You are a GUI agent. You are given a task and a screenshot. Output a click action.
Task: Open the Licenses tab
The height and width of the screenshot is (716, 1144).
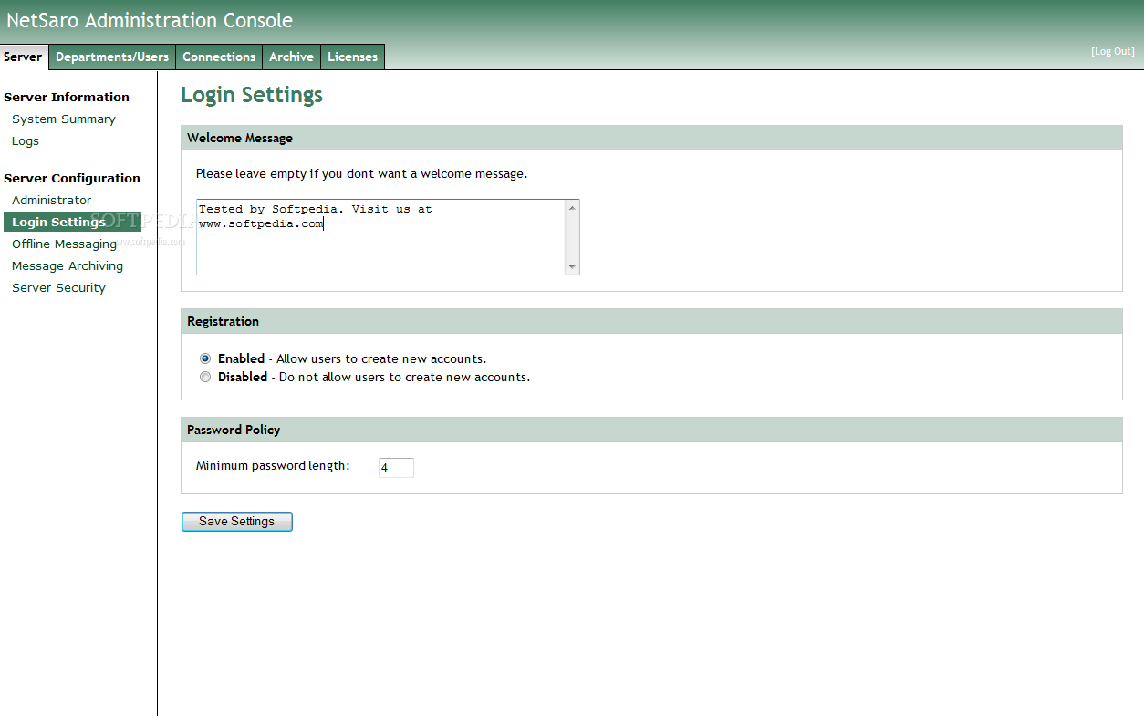(352, 57)
